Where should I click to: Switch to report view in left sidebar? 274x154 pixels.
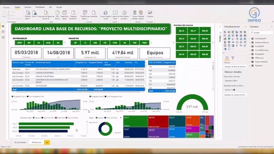click(x=3, y=26)
